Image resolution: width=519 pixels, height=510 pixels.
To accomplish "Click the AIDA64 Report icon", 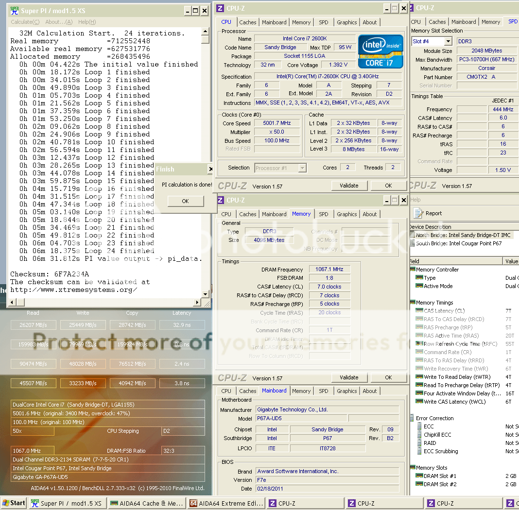I will tap(418, 213).
